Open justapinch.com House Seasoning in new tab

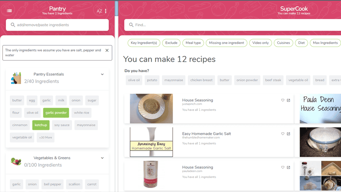point(289,100)
